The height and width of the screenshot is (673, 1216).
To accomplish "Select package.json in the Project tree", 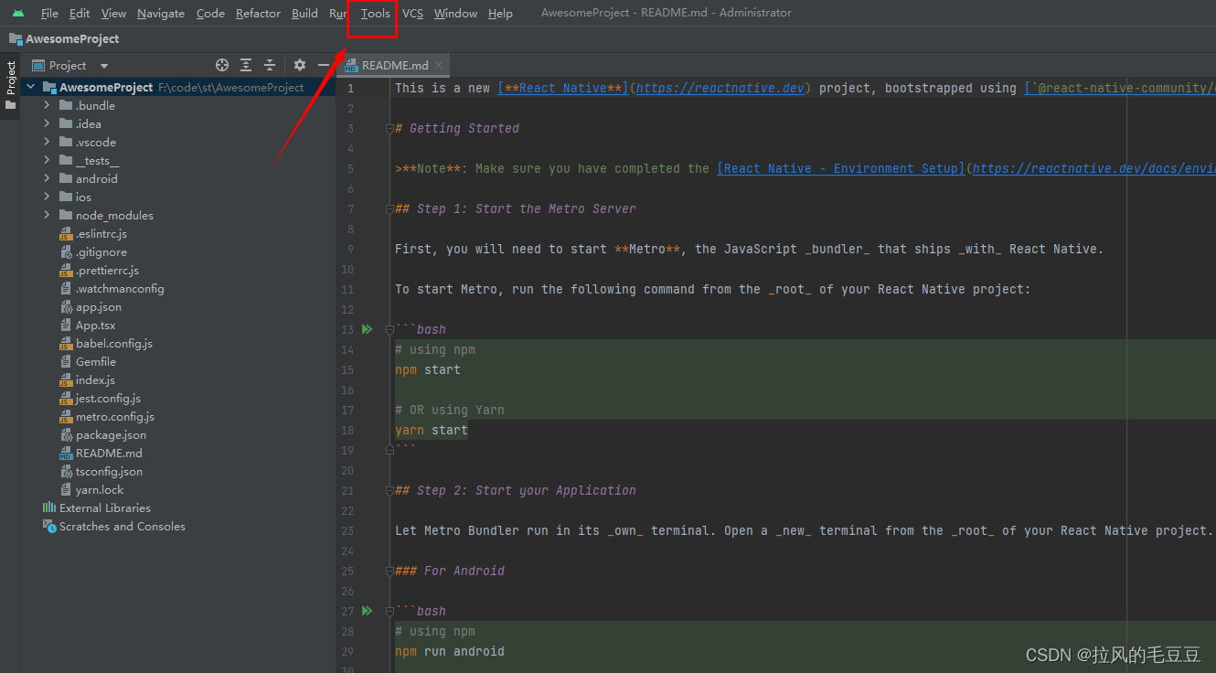I will 110,434.
